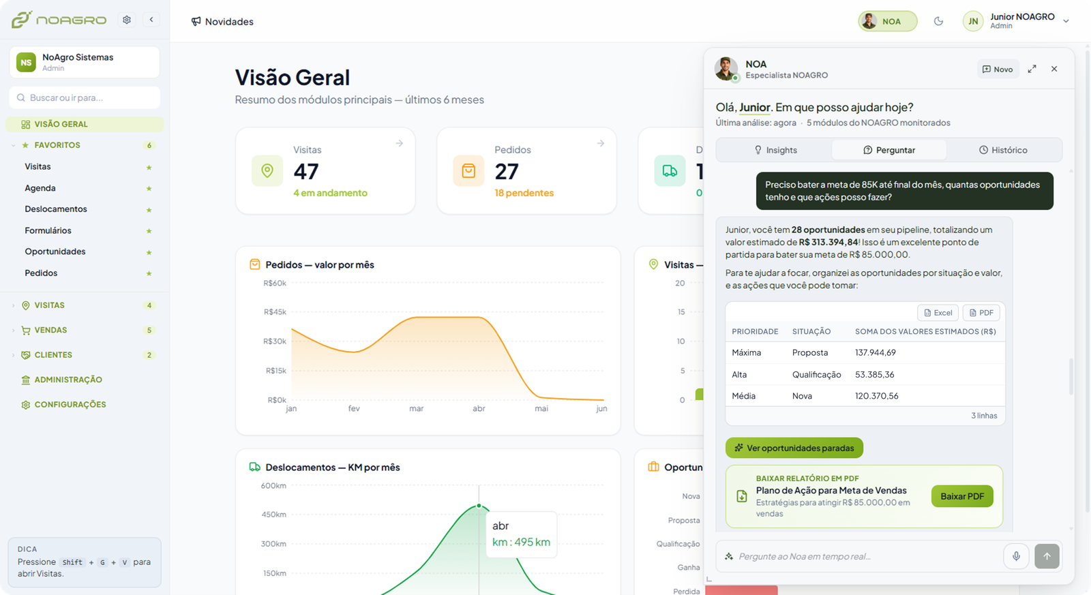Export table to Excel
The image size is (1091, 595).
coord(938,313)
